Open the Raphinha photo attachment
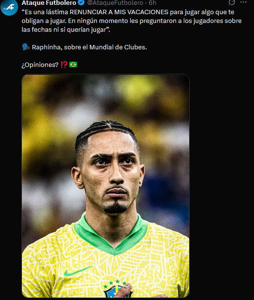Viewport: 254px width, 300px height. (105, 186)
